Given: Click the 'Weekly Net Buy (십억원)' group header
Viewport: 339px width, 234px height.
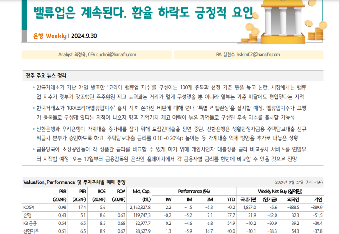Looking at the screenshot, I should 280,192.
